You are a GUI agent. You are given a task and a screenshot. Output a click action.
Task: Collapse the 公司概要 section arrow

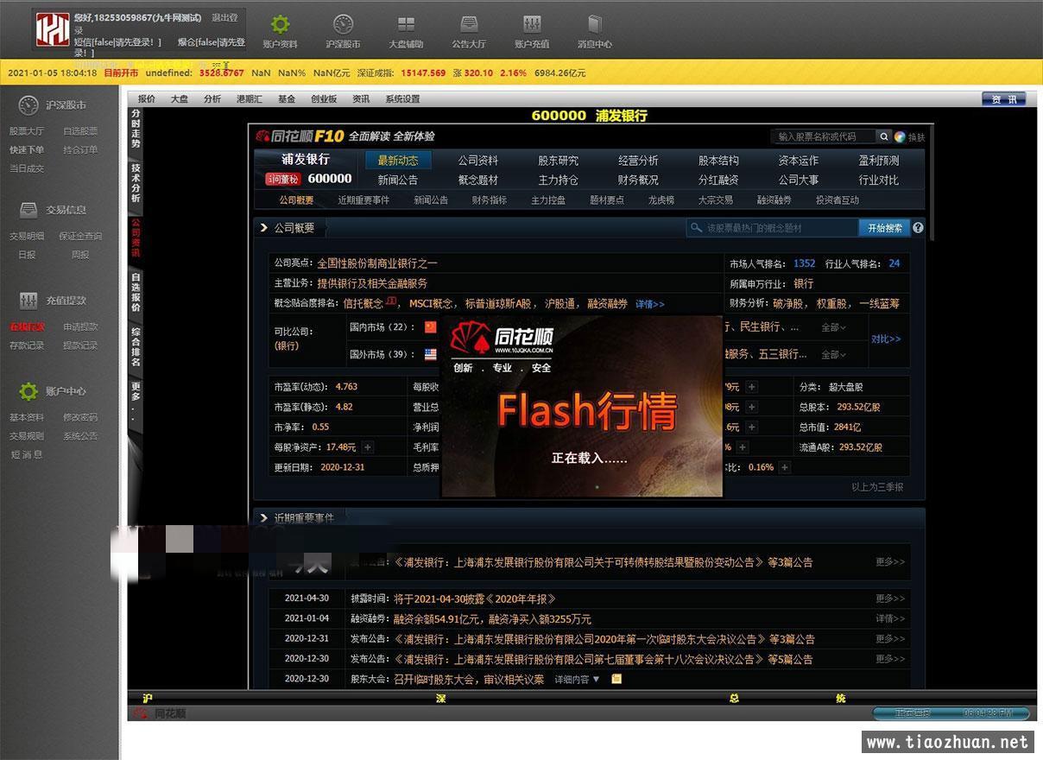click(x=264, y=228)
